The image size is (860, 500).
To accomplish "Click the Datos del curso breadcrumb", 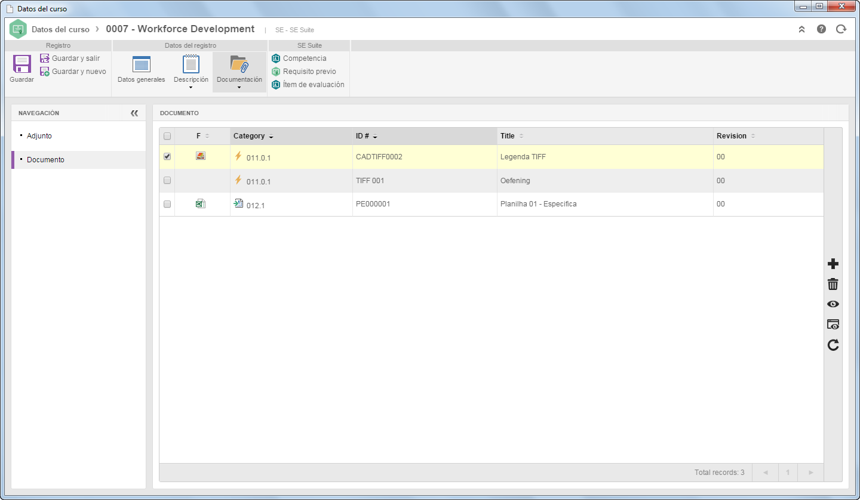I will (x=60, y=29).
